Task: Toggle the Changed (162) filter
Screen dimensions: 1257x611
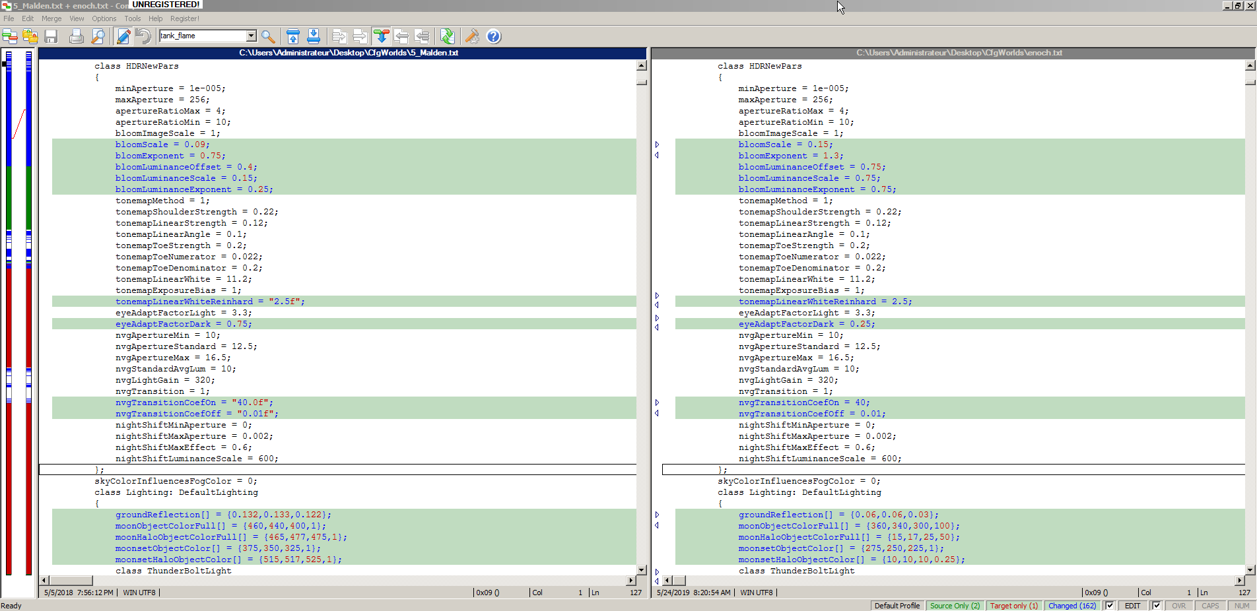Action: pos(1071,606)
